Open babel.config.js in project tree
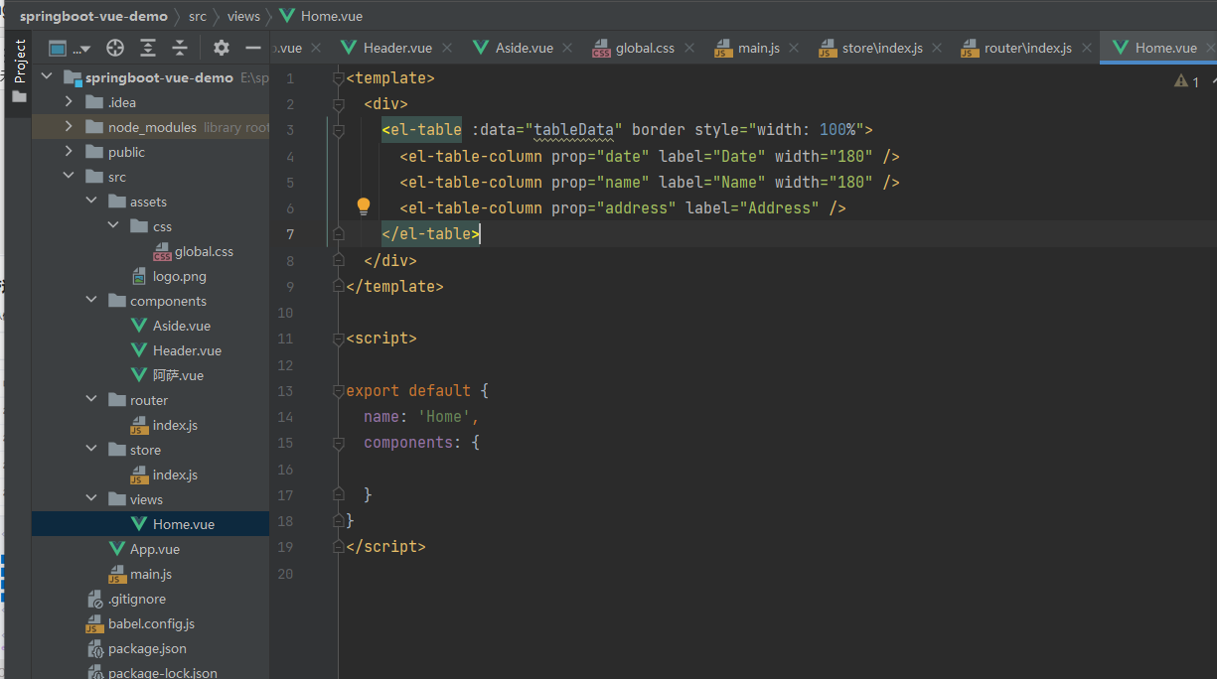Viewport: 1217px width, 679px height. [140, 623]
